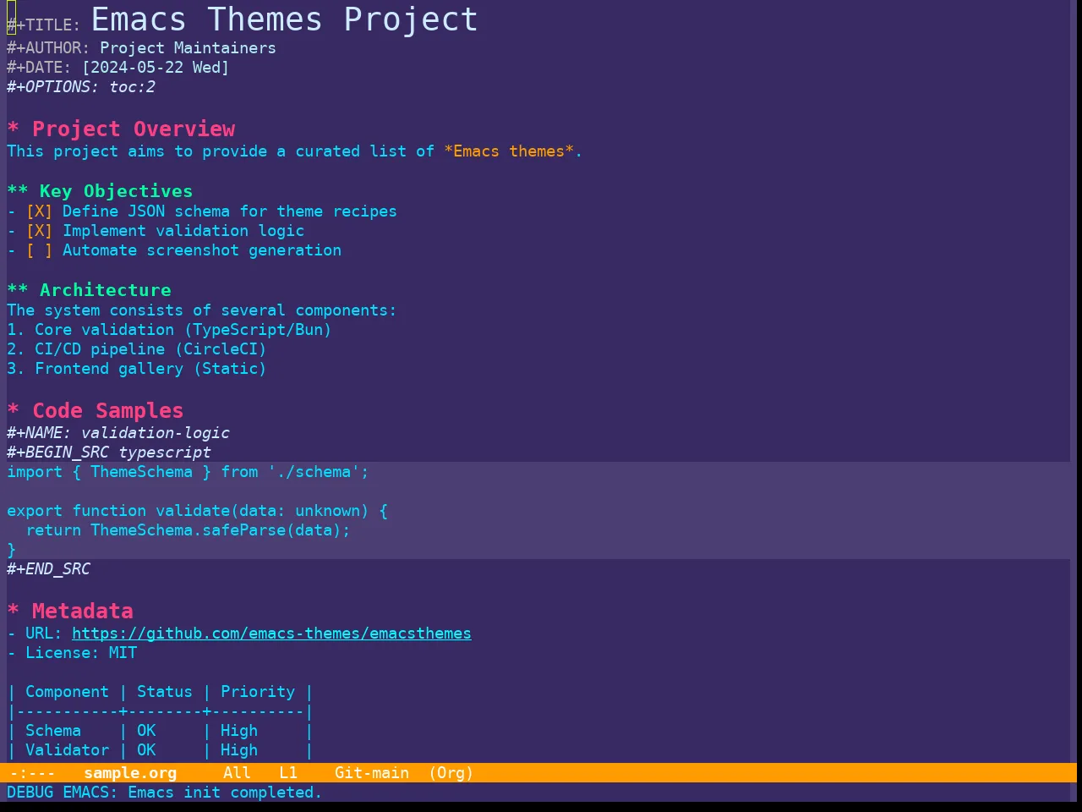The height and width of the screenshot is (812, 1082).
Task: Click the 'Git-main' version control indicator
Action: (x=372, y=773)
